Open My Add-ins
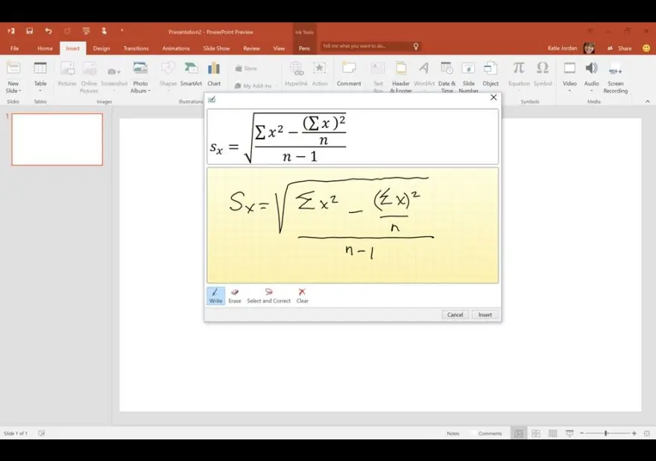The image size is (656, 461). click(254, 86)
